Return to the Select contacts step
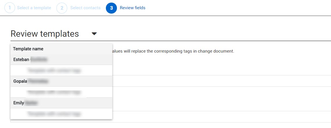This screenshot has width=331, height=128. (x=85, y=8)
